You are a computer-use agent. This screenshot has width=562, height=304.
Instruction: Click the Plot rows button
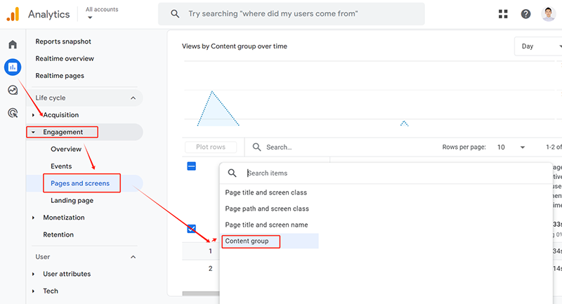[210, 147]
